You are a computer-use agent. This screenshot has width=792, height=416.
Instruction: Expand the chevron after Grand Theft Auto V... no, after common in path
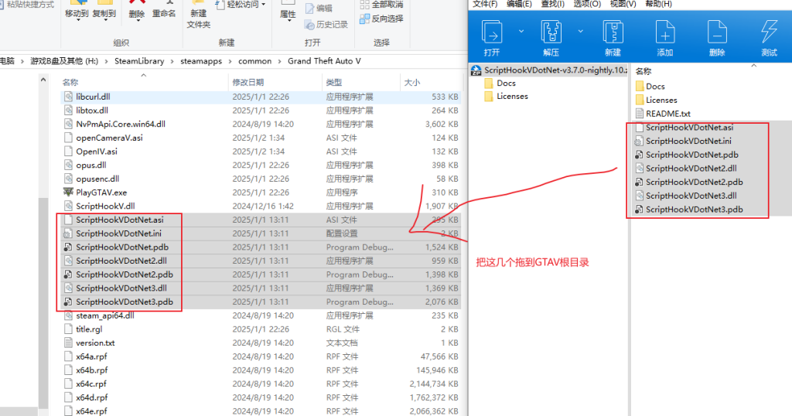[280, 61]
